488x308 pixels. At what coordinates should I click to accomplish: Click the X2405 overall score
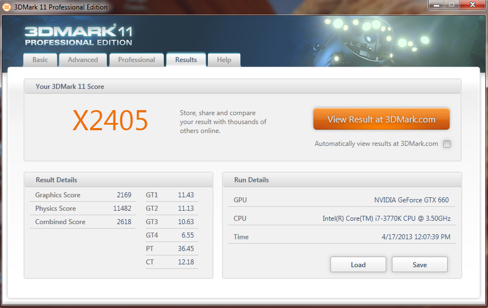click(110, 120)
